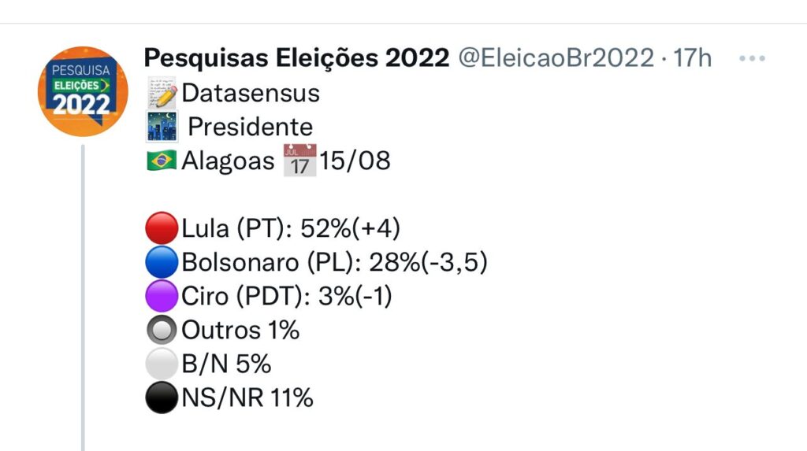Click the Bolsonaro (PL): 28%(-3,5) line
807x451 pixels.
click(334, 262)
